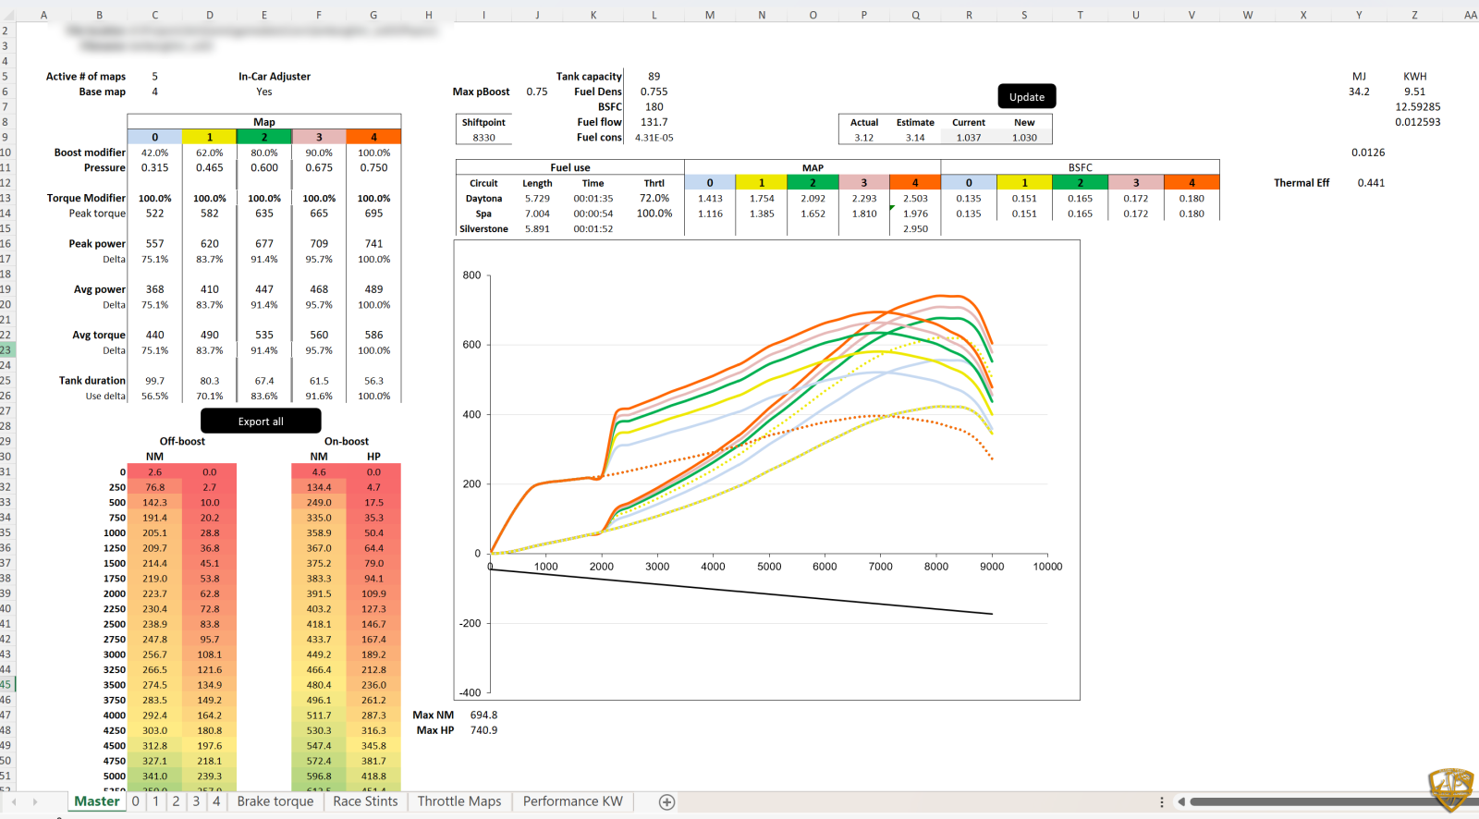Screen dimensions: 1479x819
Task: Select orange map 4 header cell
Action: point(373,137)
